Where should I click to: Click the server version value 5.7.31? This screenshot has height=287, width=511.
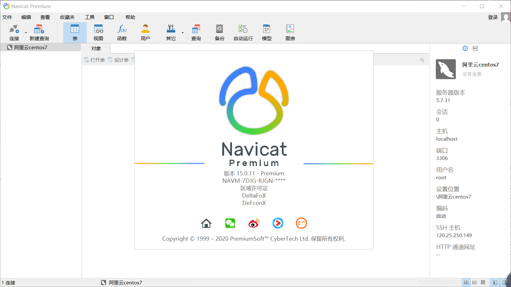point(443,100)
